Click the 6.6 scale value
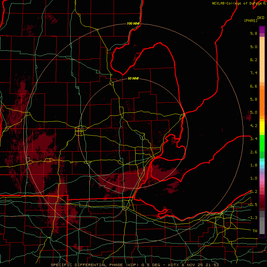This screenshot has height=267, width=267. pos(254,86)
